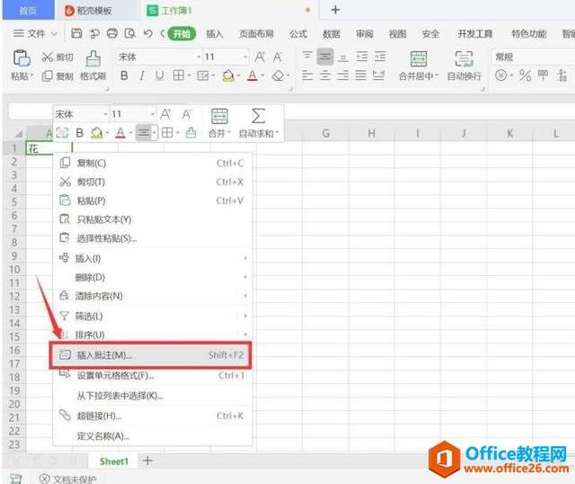Screen dimensions: 575x484
Task: Click Bold in the mini toolbar
Action: [79, 132]
